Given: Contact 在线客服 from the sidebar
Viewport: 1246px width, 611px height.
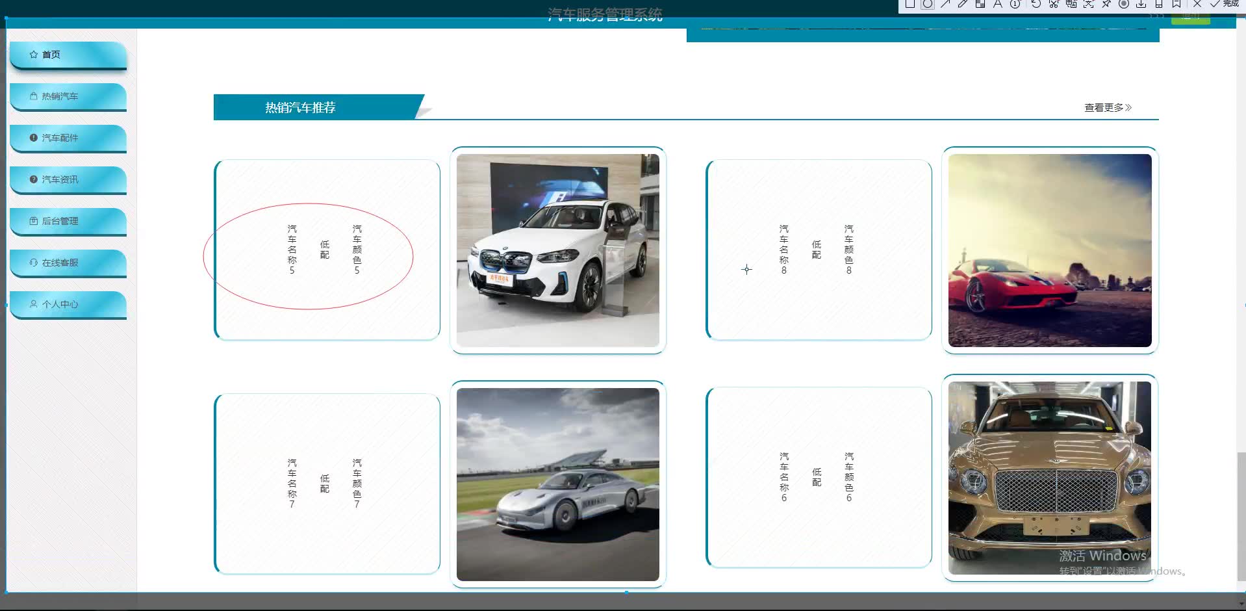Looking at the screenshot, I should (68, 263).
